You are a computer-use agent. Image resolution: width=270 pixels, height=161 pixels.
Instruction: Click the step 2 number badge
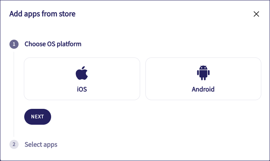[x=14, y=144]
